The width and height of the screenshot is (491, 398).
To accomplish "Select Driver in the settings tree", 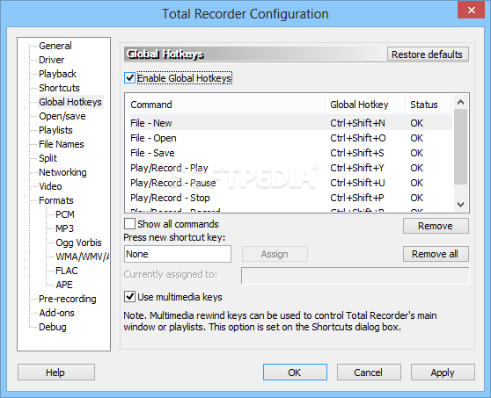I will [x=51, y=60].
